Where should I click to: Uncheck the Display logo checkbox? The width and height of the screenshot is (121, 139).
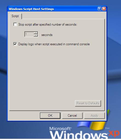pos(15,44)
